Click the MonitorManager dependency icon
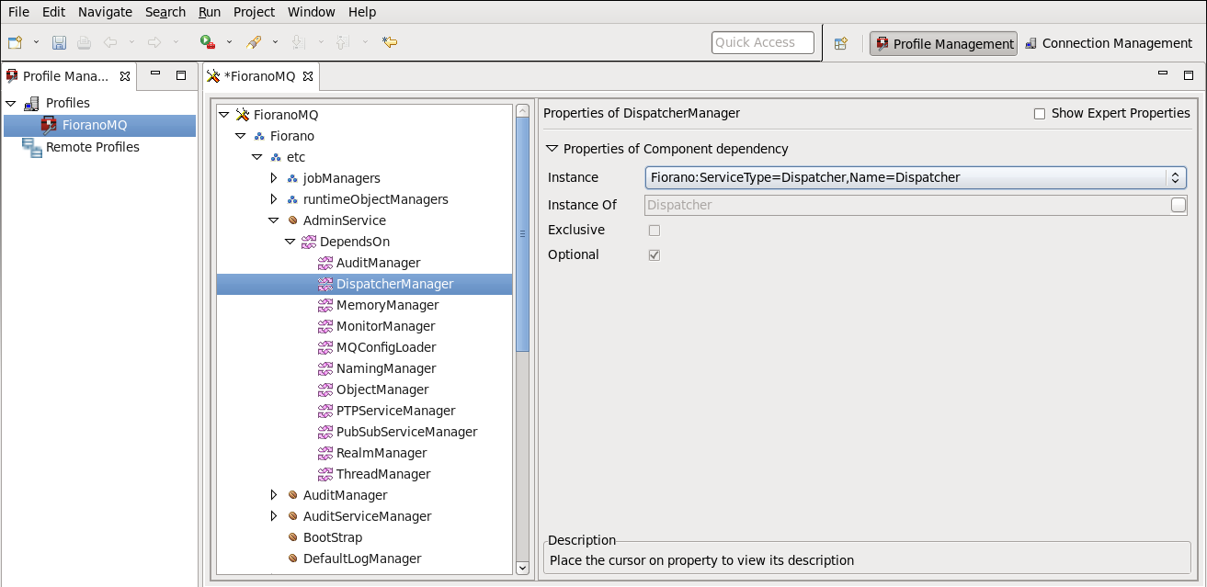This screenshot has width=1207, height=587. point(325,326)
